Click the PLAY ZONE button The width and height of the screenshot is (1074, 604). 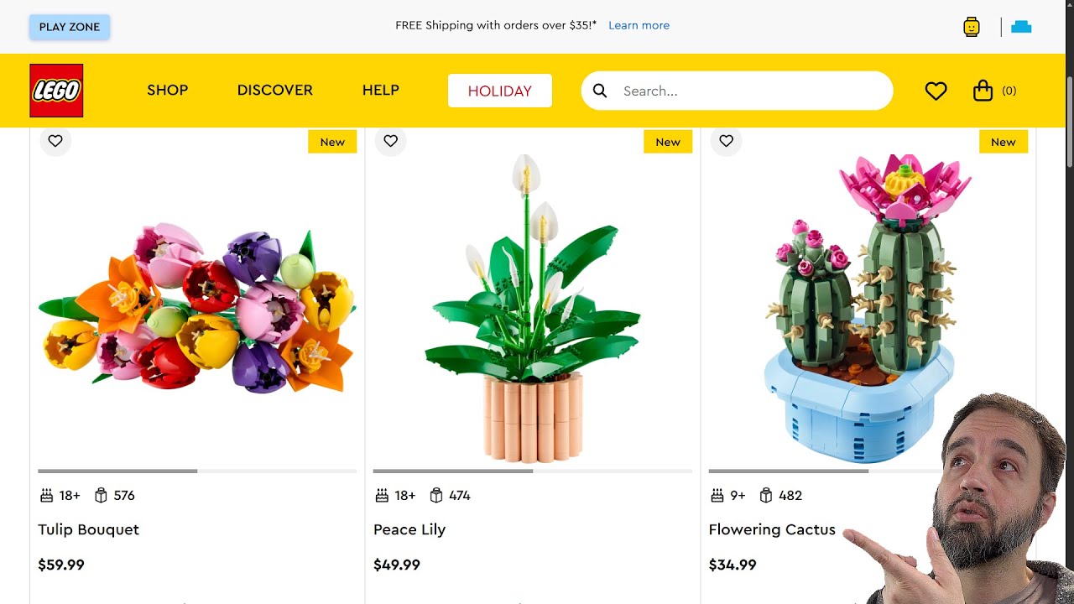[x=70, y=27]
